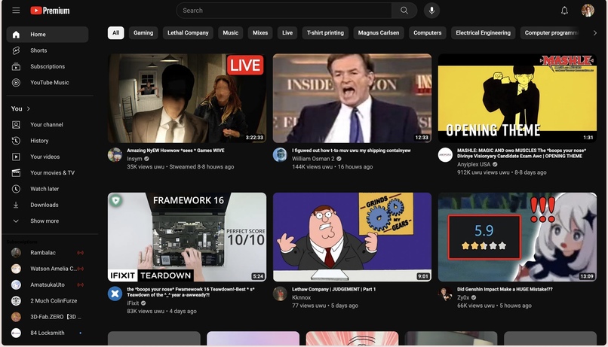Viewport: 608px width, 347px height.
Task: Open the Genshin Impact 5.9 rating thumbnail
Action: click(517, 237)
